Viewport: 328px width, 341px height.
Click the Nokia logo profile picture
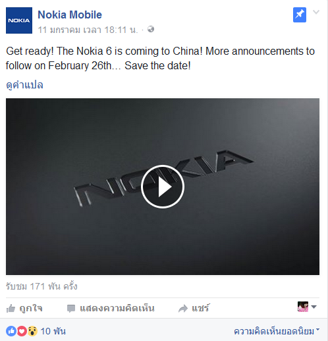click(x=19, y=20)
